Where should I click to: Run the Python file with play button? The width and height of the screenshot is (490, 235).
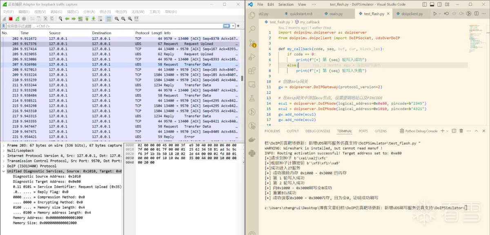point(435,13)
